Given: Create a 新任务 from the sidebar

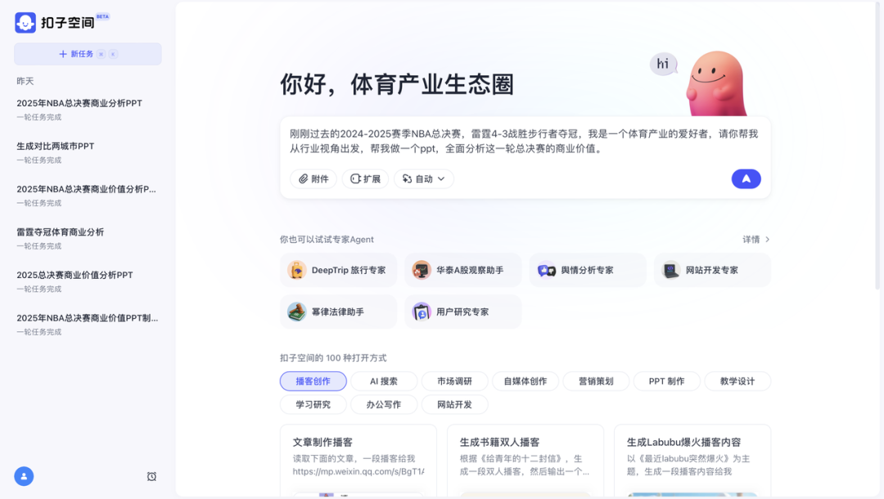Looking at the screenshot, I should coord(88,54).
